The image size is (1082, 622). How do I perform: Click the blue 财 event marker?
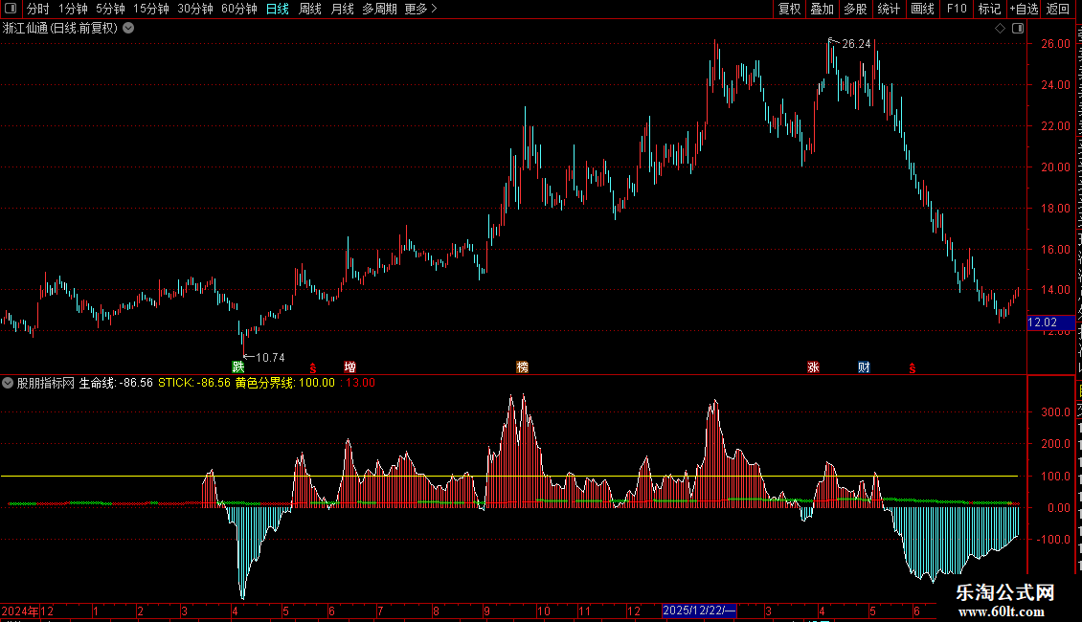[864, 367]
